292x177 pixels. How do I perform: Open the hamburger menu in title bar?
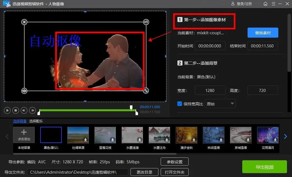(273, 4)
